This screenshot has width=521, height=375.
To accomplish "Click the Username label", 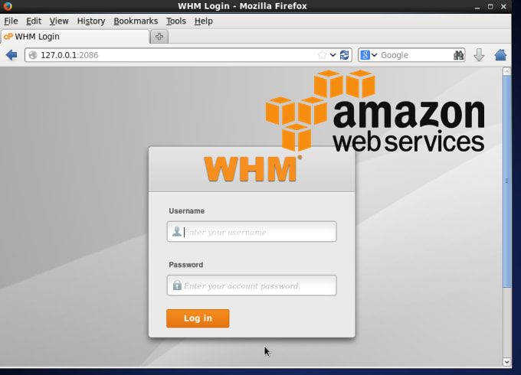I will 186,211.
